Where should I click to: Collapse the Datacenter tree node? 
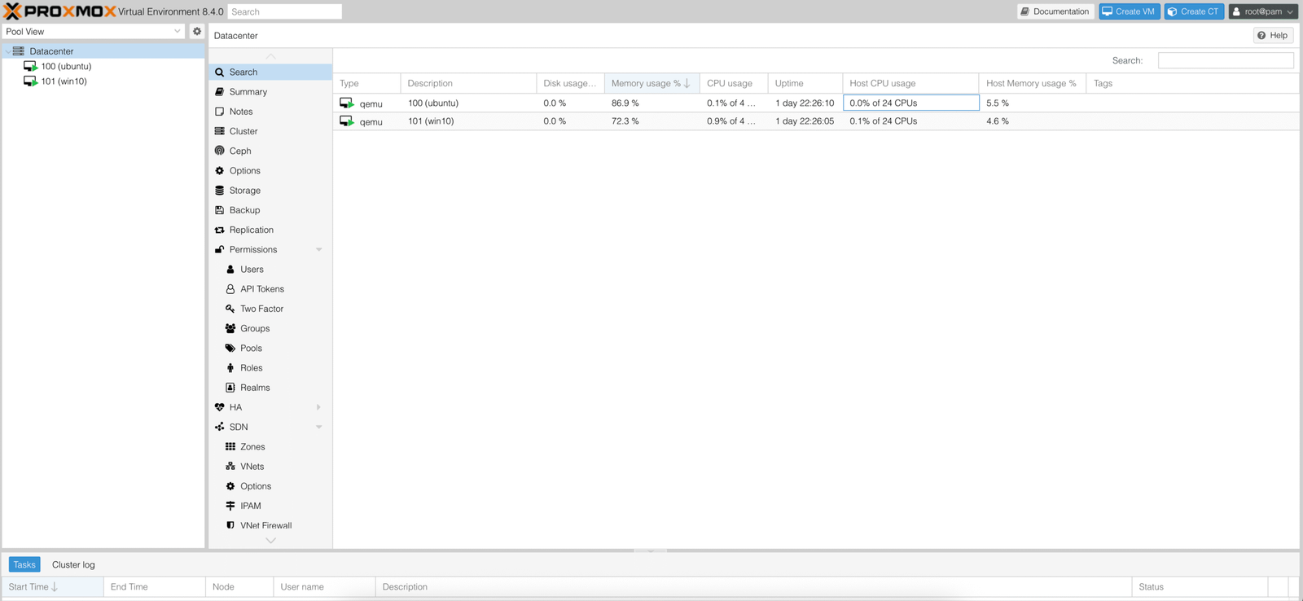(x=8, y=51)
